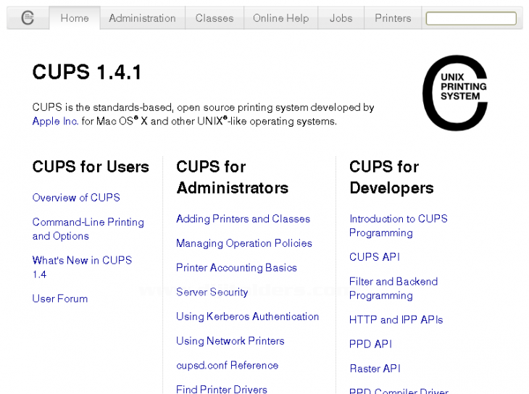Visit the User Forum link
Viewport: 529px width, 394px height.
pos(60,298)
